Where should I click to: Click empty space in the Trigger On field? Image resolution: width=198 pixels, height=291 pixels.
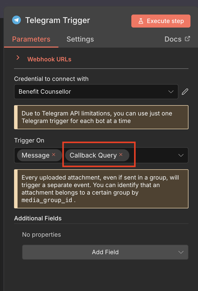pos(155,155)
